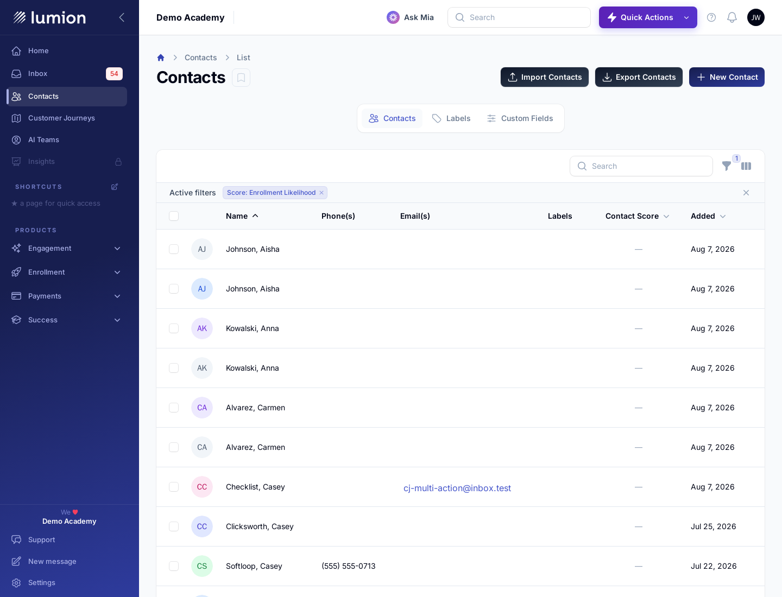
Task: Edit shortcuts using the pencil icon
Action: coord(115,187)
